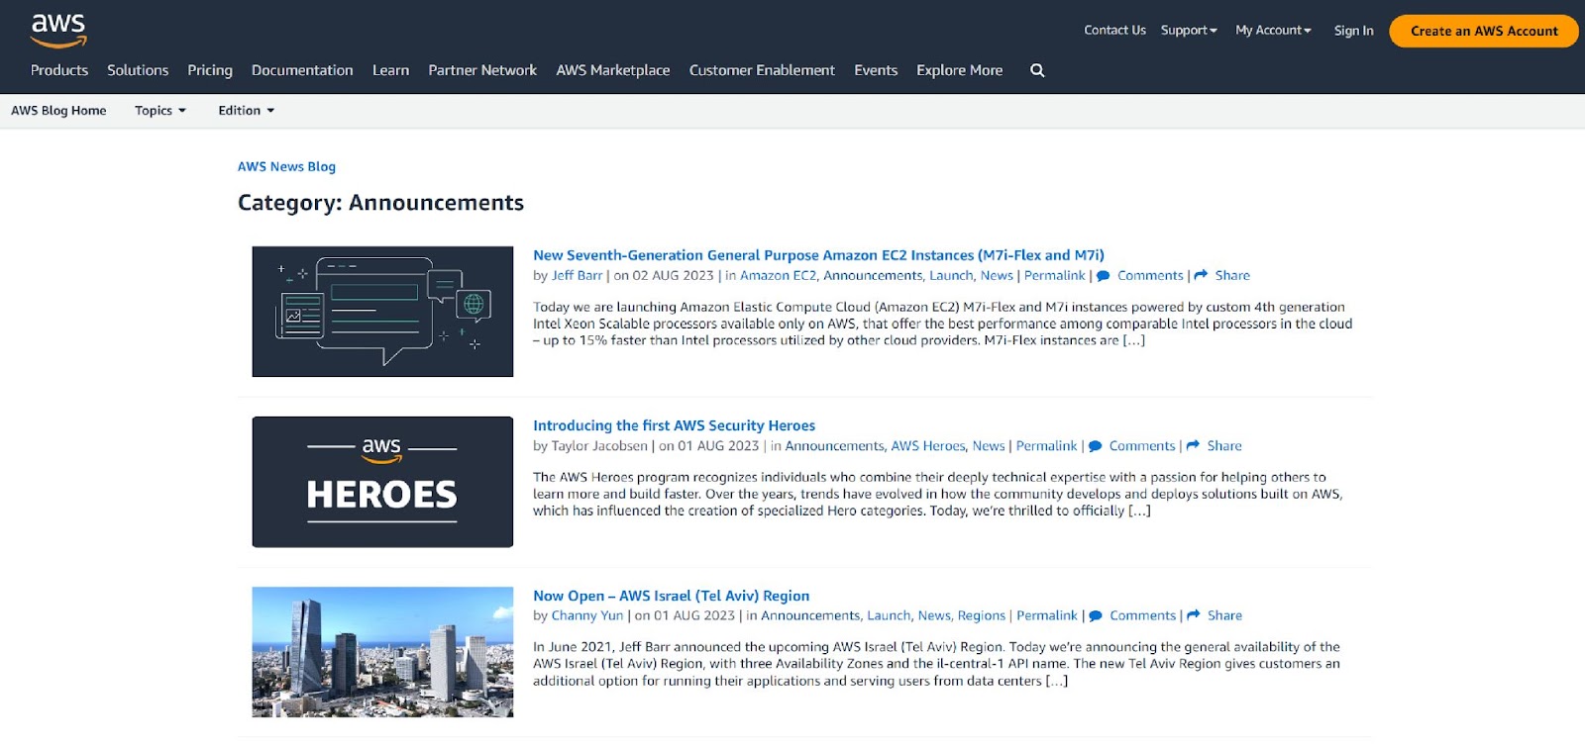Click the Amazon EC2 category link

(778, 276)
